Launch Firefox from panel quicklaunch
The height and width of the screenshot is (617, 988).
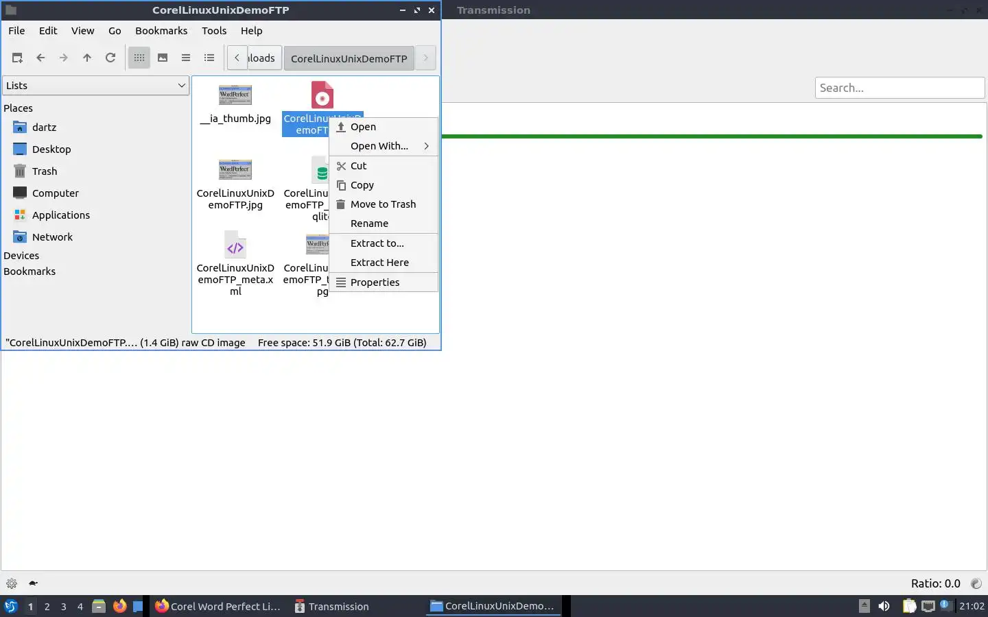click(x=119, y=606)
